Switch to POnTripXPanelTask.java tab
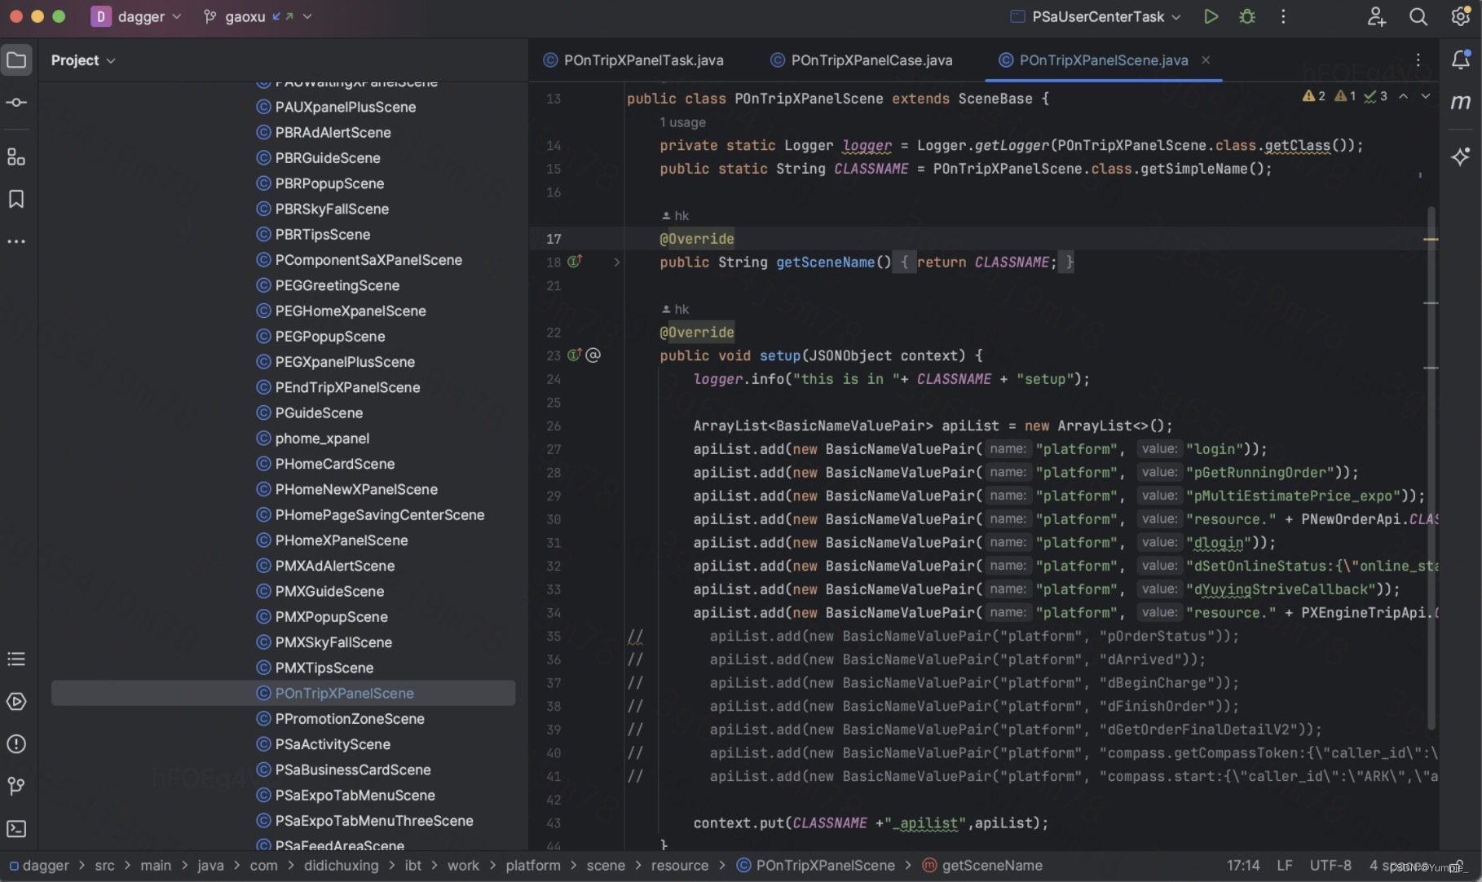The width and height of the screenshot is (1482, 882). pos(633,60)
